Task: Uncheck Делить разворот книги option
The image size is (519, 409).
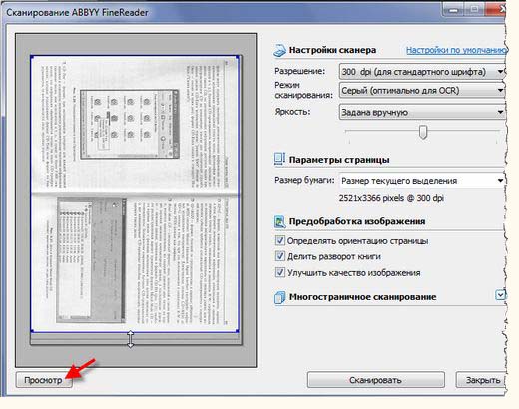Action: pyautogui.click(x=280, y=256)
